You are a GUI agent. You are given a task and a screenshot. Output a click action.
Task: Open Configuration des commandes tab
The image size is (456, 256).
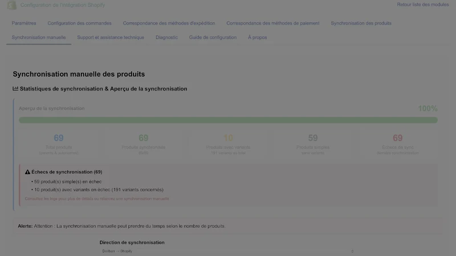(79, 23)
